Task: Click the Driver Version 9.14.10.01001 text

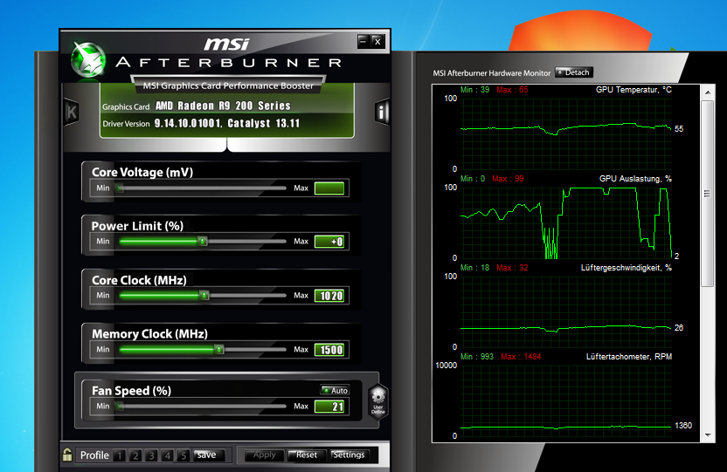Action: [226, 124]
